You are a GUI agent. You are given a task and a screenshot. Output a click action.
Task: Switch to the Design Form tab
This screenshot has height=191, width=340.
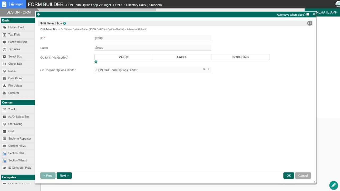[x=18, y=12]
